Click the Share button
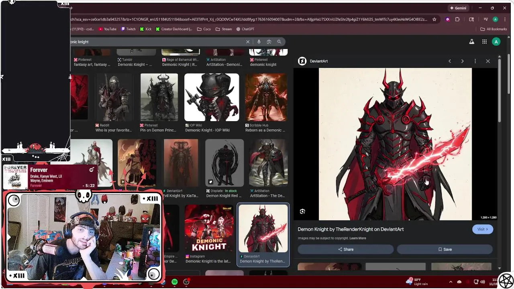Screen dimensions: 514x289 pos(346,249)
